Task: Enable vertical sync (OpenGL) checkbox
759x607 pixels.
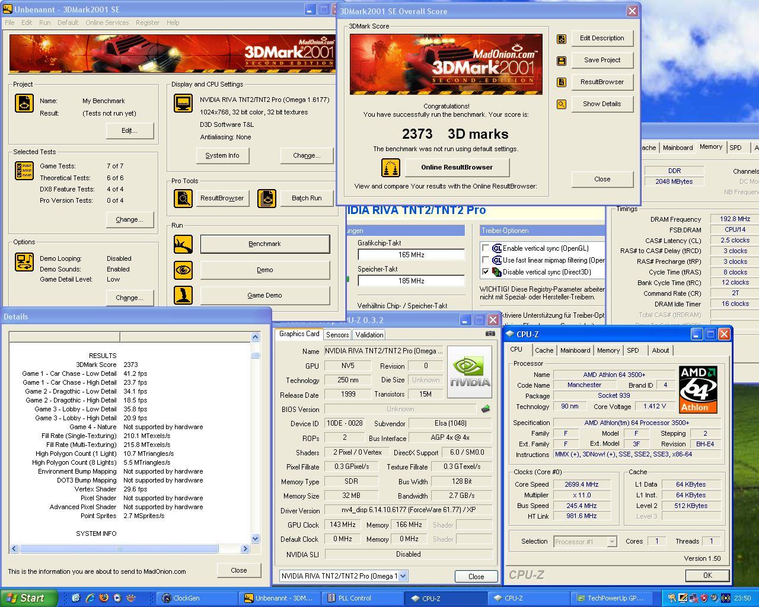Action: tap(486, 248)
